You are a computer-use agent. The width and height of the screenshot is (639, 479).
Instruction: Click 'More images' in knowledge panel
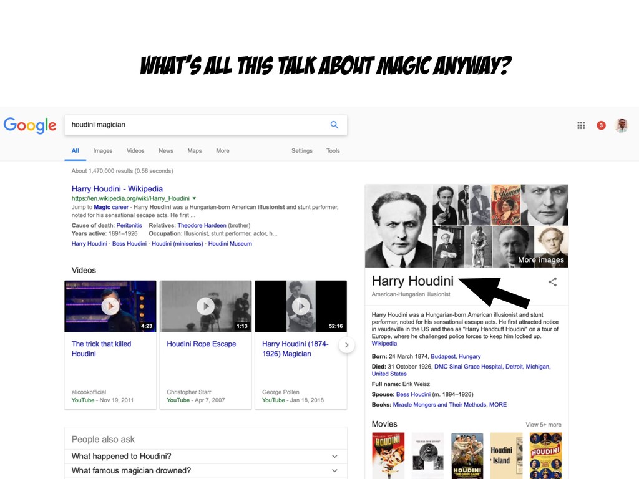coord(541,260)
